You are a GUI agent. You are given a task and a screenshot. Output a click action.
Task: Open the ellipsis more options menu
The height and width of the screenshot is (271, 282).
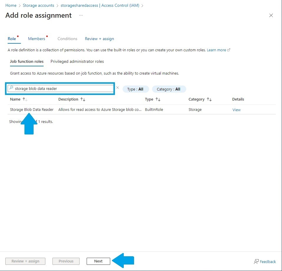[x=81, y=15]
